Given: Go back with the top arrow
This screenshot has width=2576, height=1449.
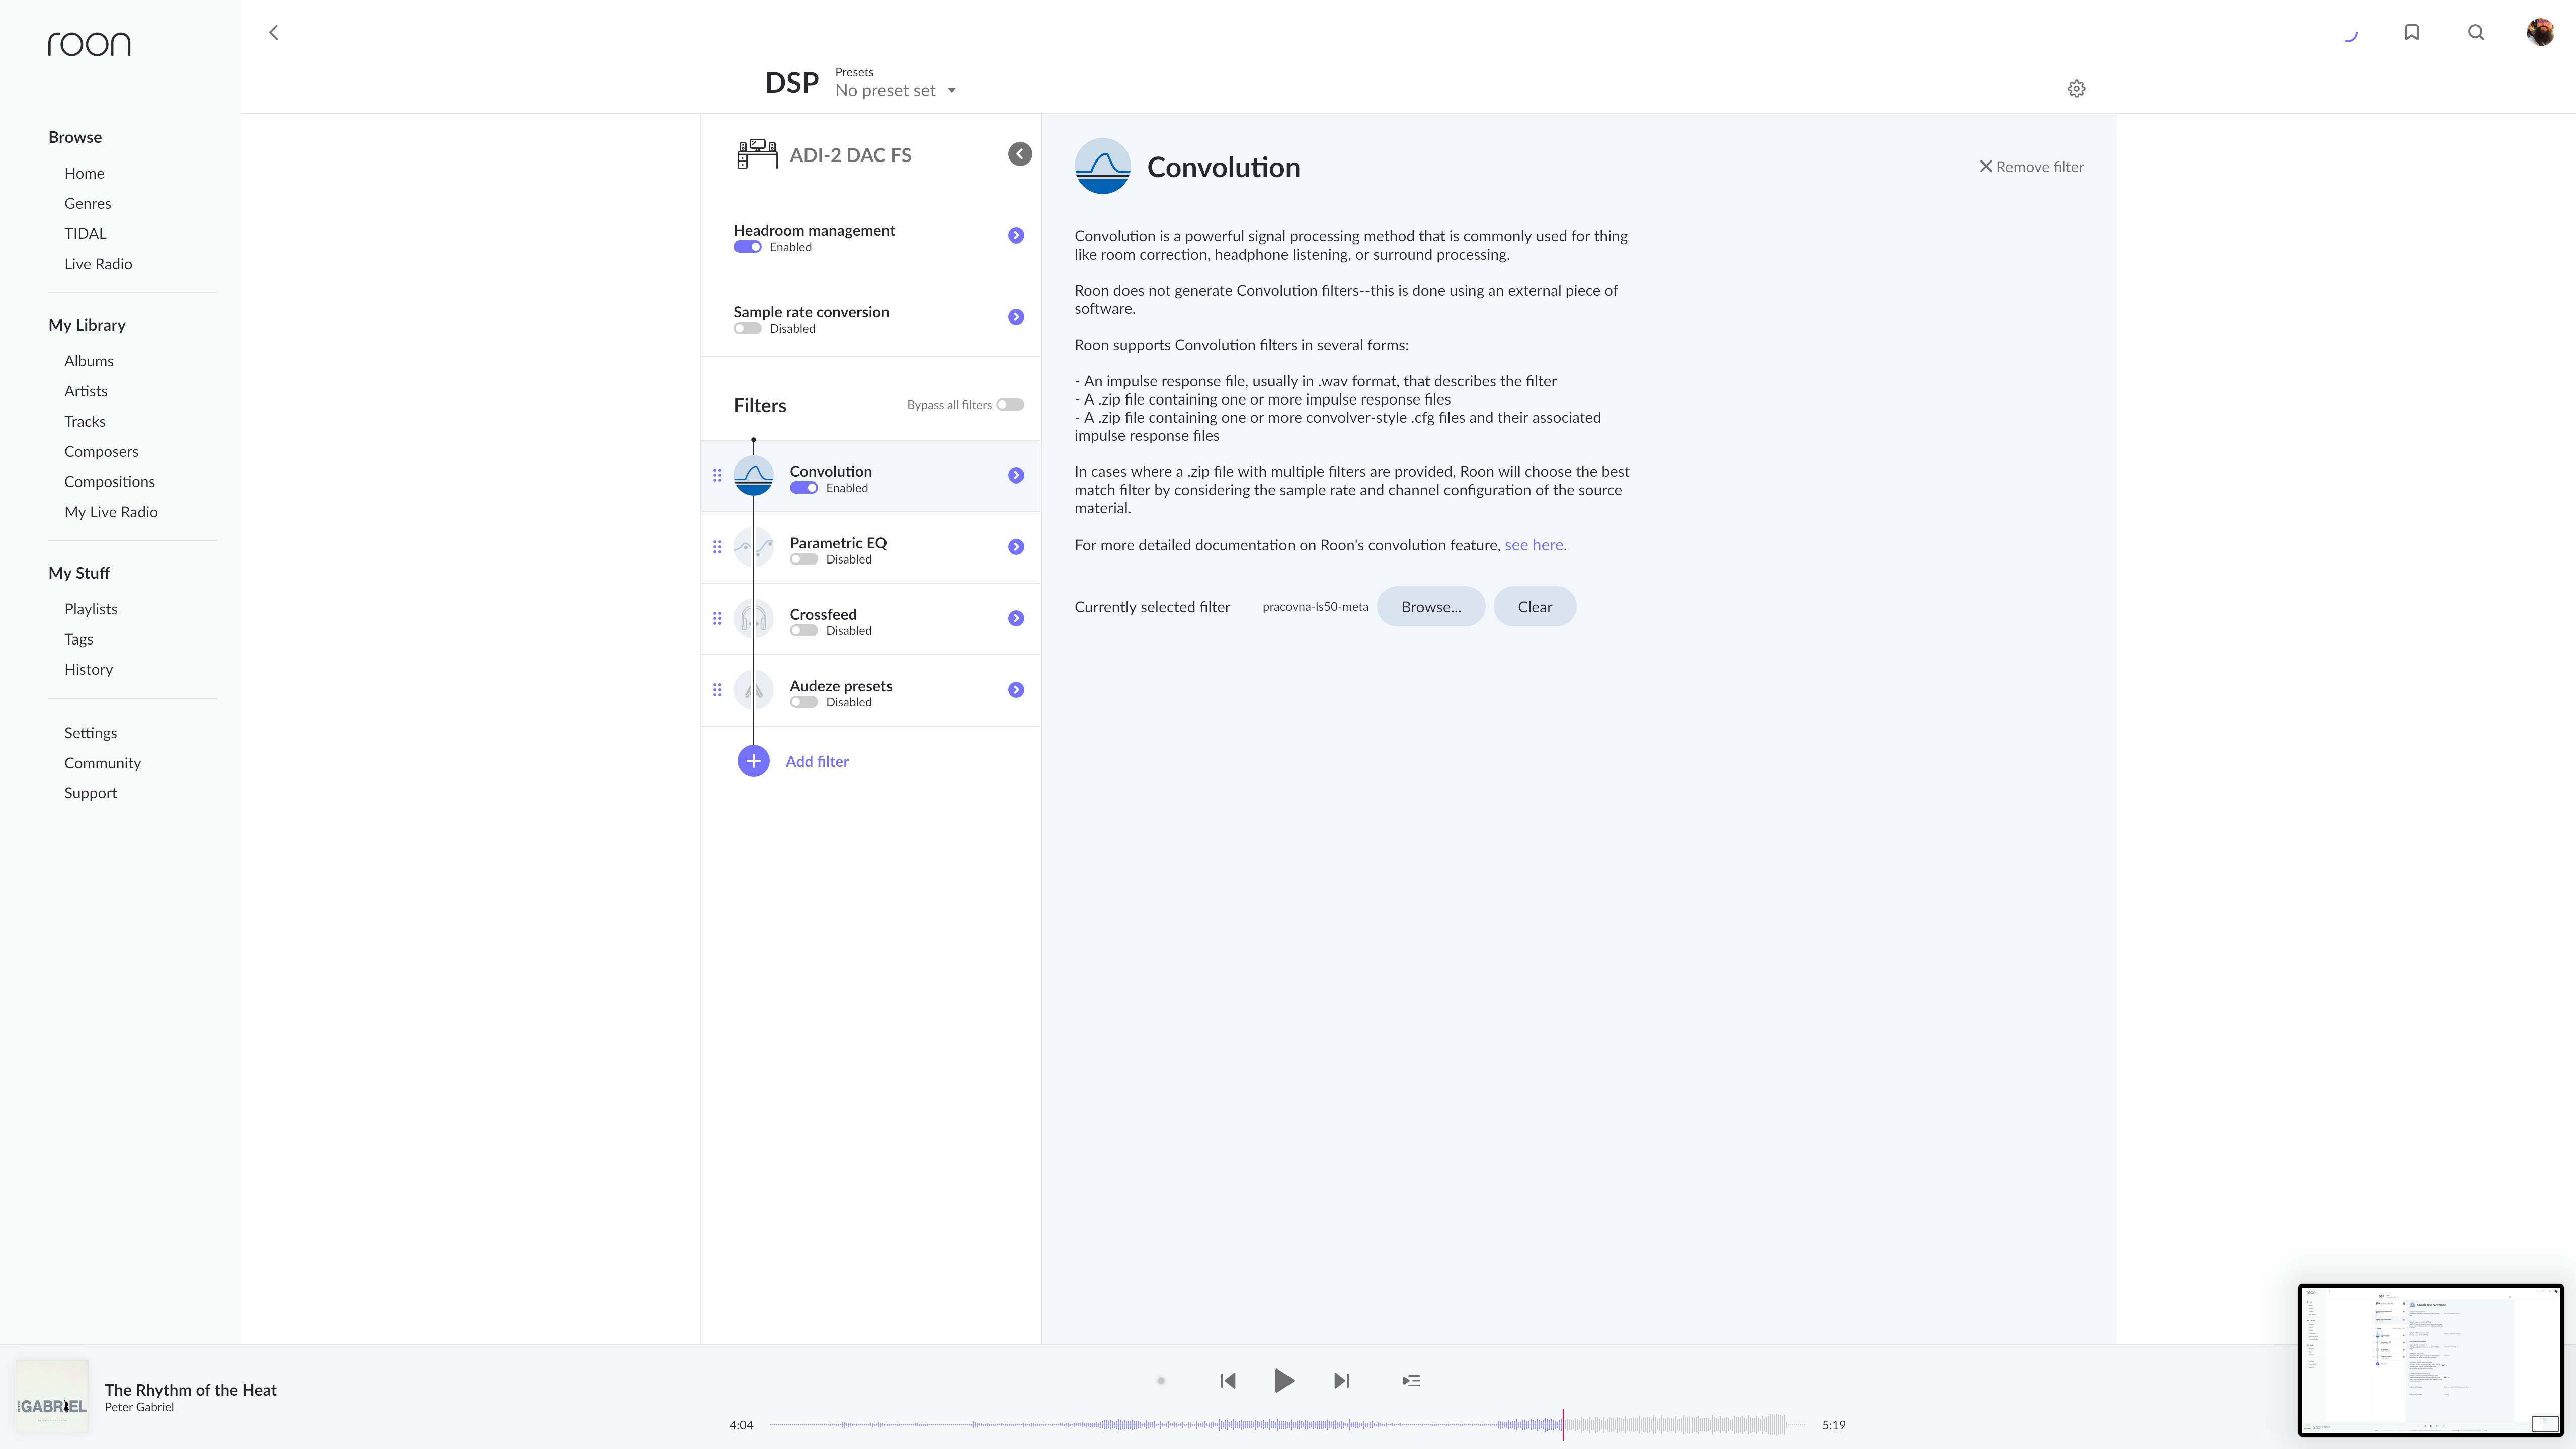Looking at the screenshot, I should 273,32.
